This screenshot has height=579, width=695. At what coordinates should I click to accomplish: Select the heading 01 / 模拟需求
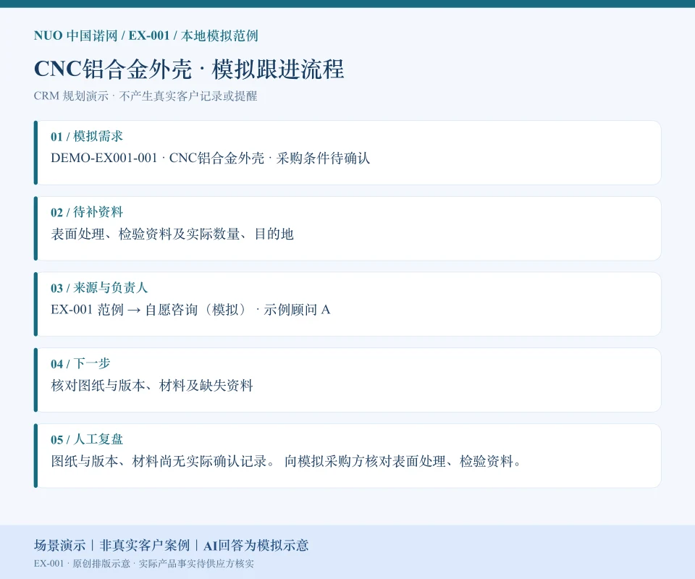coord(86,137)
